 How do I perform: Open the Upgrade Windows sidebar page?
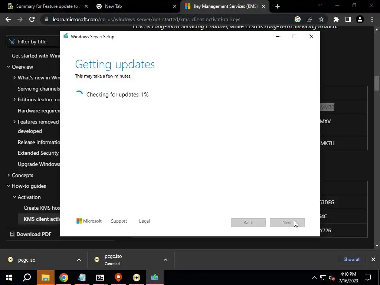39,164
